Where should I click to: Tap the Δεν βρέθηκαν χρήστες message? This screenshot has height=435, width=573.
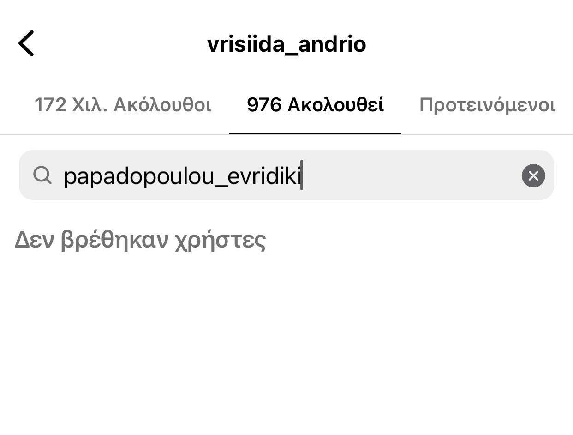[x=140, y=240]
